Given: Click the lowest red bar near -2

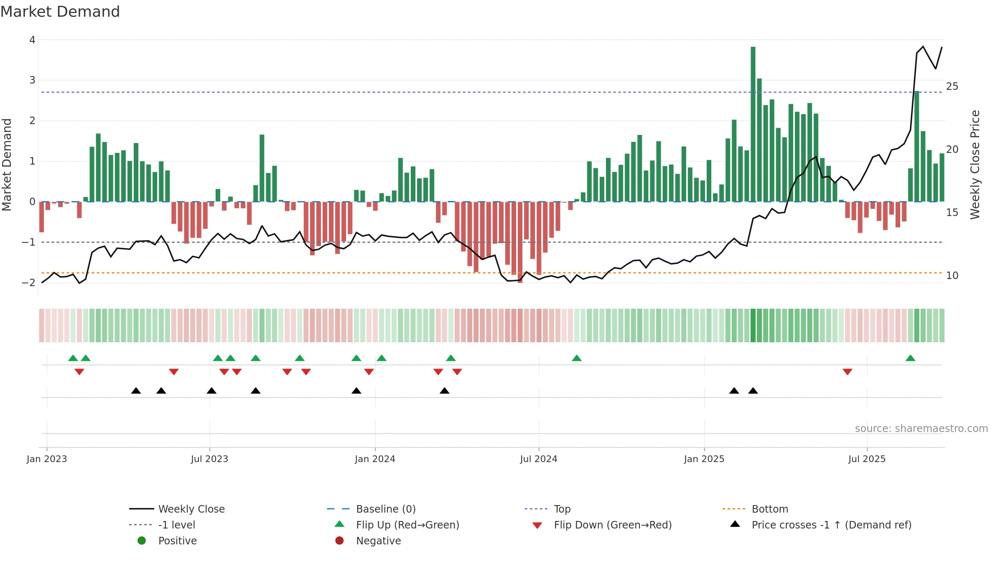Looking at the screenshot, I should (520, 242).
